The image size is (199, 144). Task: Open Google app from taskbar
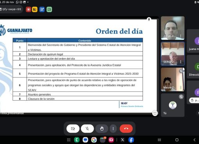(x=94, y=140)
